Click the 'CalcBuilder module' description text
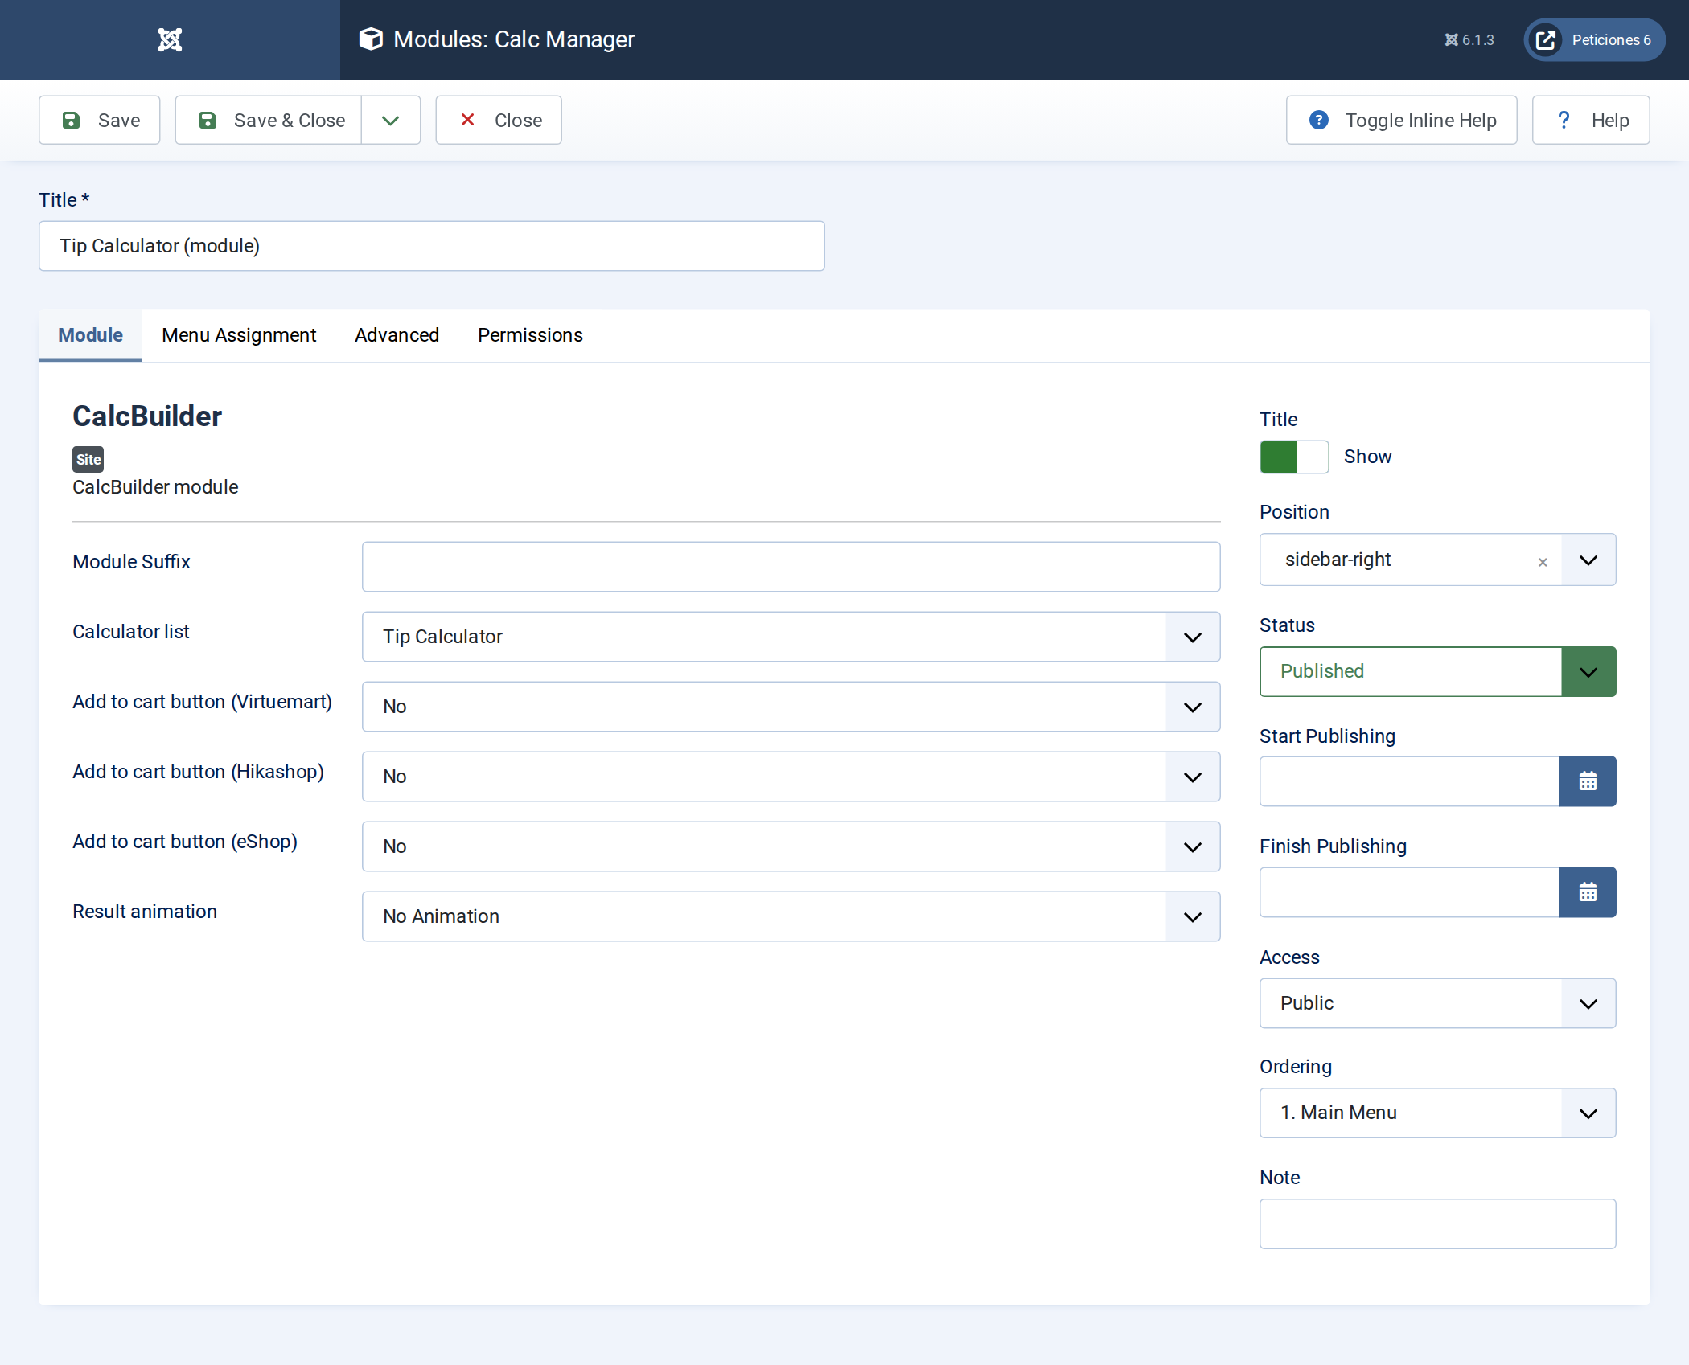 coord(155,487)
